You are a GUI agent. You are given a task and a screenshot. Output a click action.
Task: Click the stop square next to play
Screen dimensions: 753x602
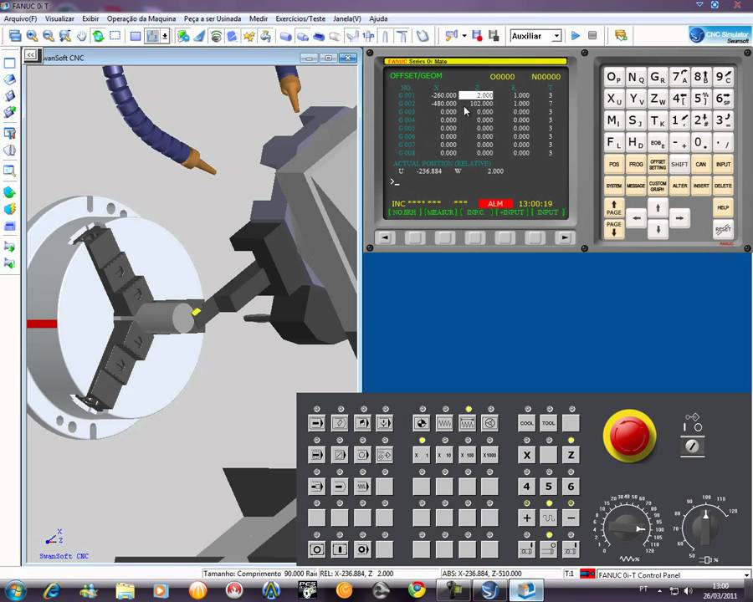pyautogui.click(x=592, y=35)
